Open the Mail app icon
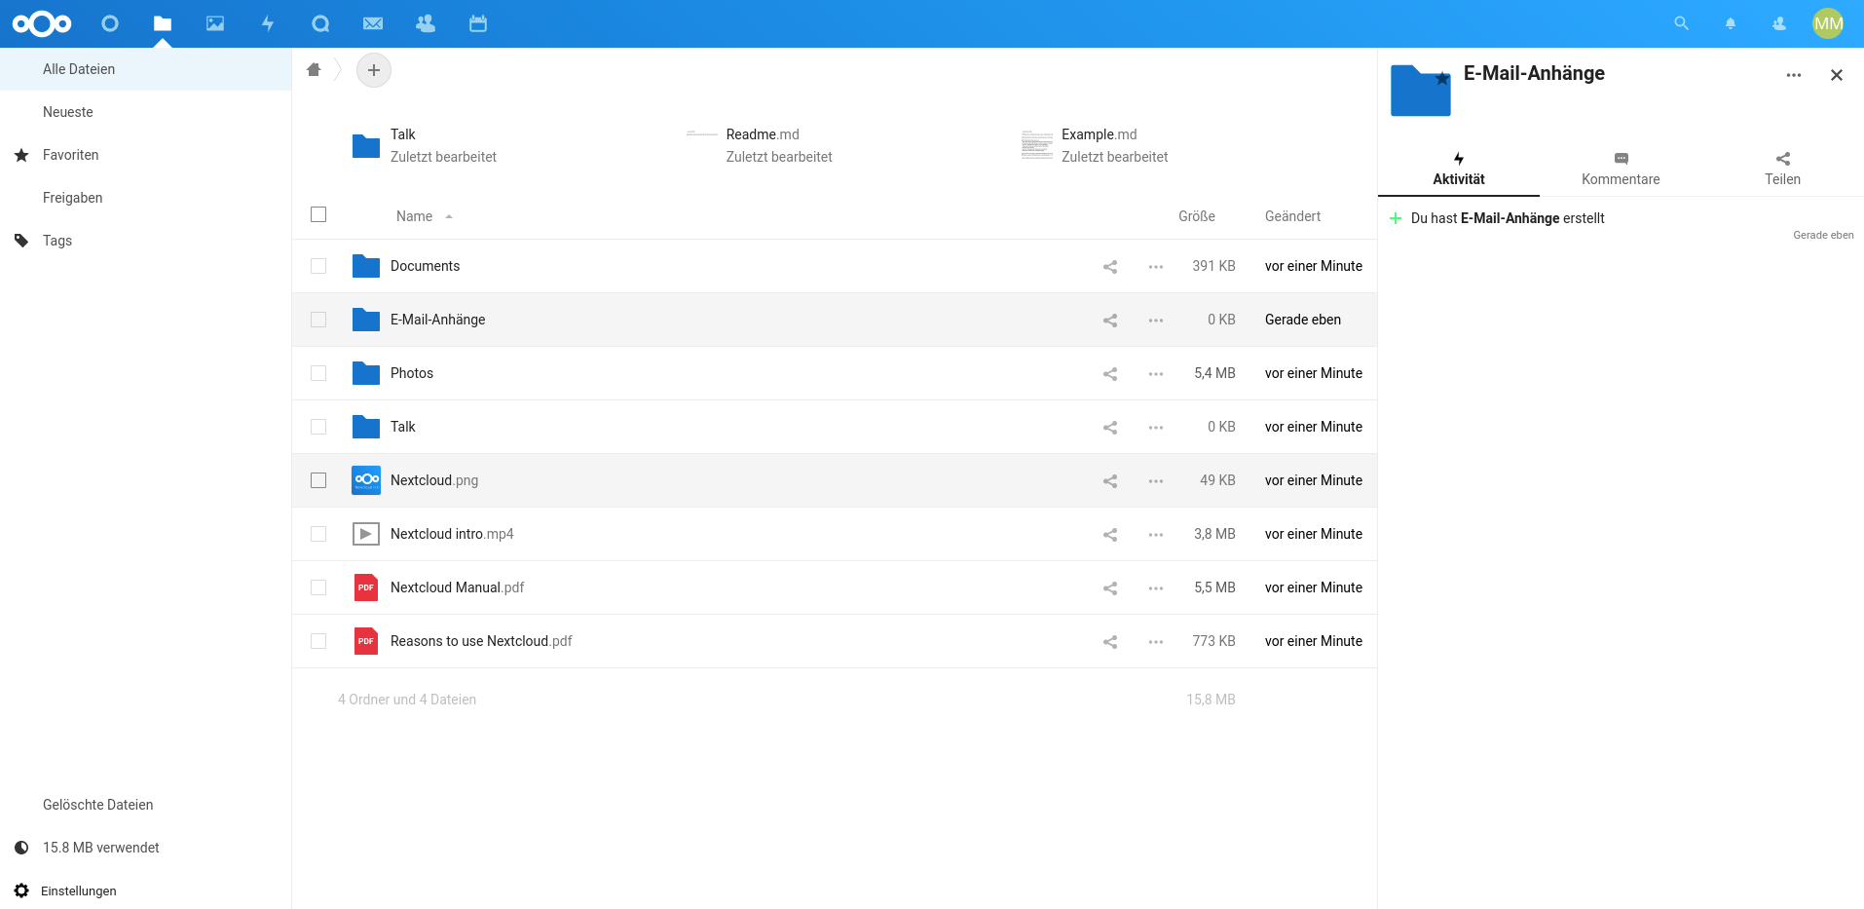This screenshot has width=1864, height=909. [373, 23]
